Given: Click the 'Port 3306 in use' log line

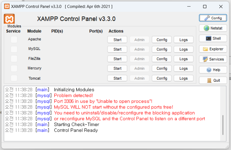Looking at the screenshot, I should [103, 101].
